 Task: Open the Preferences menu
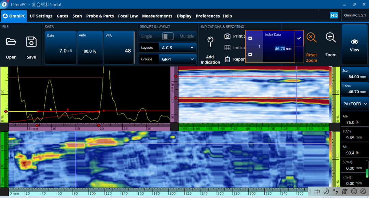pos(208,16)
